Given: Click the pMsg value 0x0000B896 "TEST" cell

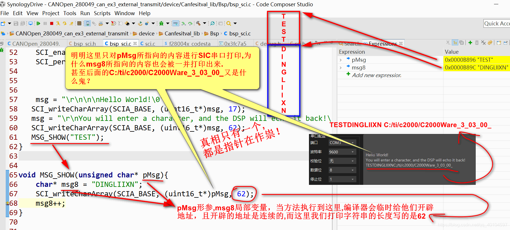Looking at the screenshot, I should click(476, 60).
